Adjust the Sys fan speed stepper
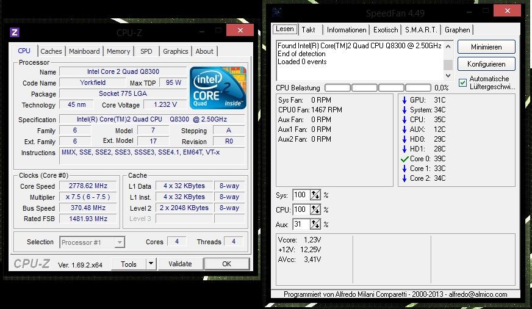 pyautogui.click(x=315, y=195)
